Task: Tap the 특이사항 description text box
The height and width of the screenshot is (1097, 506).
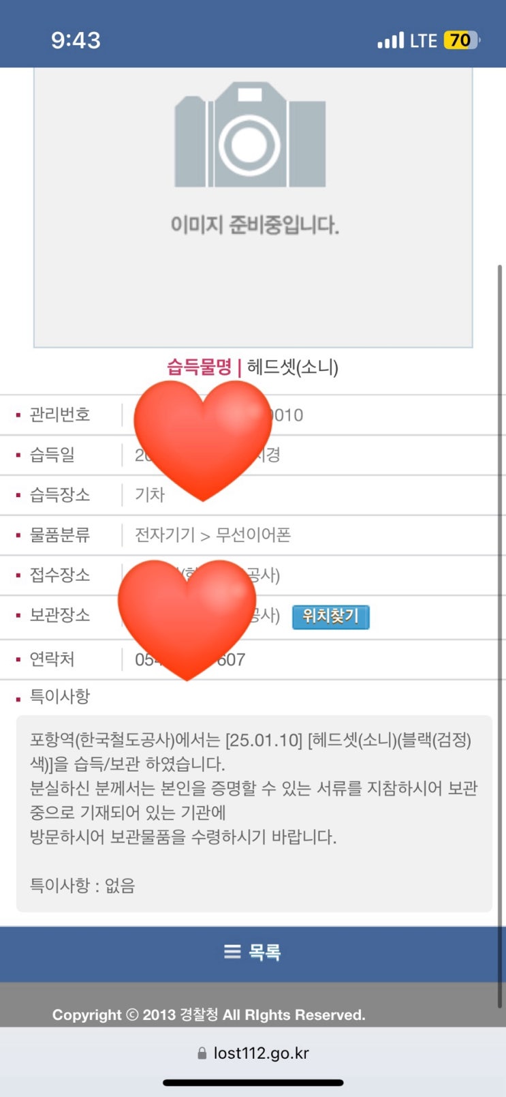Action: (253, 813)
